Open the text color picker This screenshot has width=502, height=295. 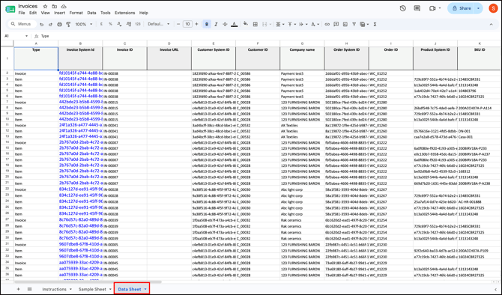(235, 24)
